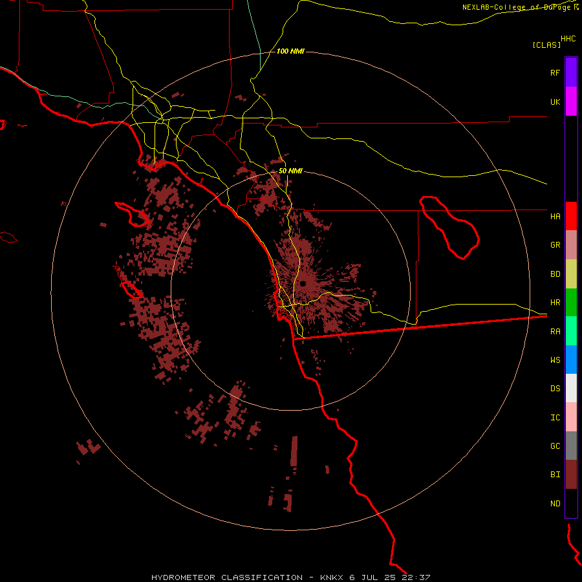Viewport: 582px width, 582px height.
Task: Click the RF purple legend swatch
Action: (x=571, y=72)
